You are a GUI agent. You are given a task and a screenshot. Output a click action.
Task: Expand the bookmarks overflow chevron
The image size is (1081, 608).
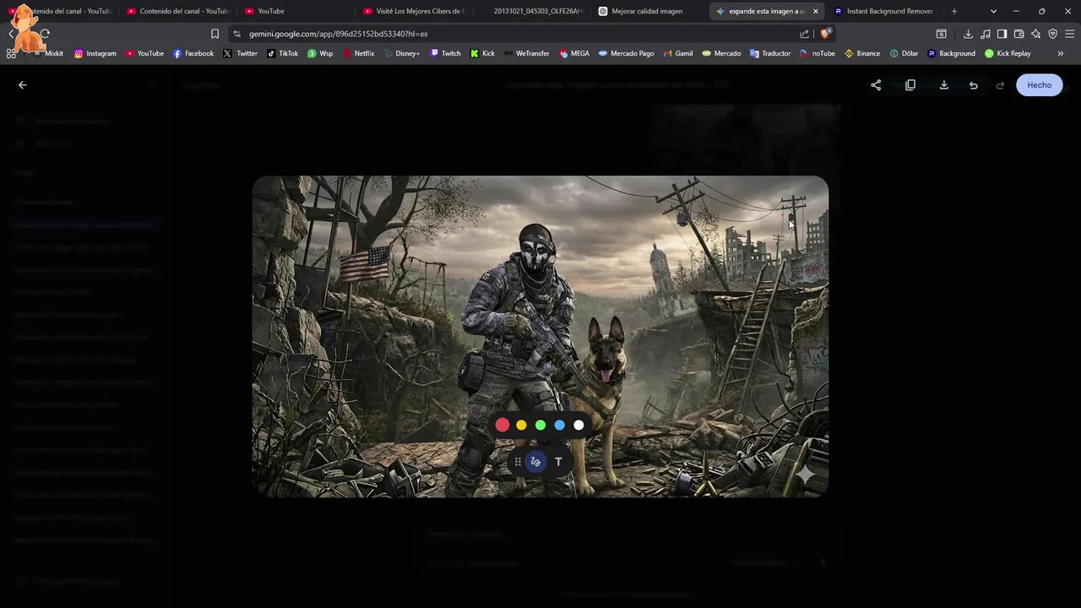(x=1061, y=53)
